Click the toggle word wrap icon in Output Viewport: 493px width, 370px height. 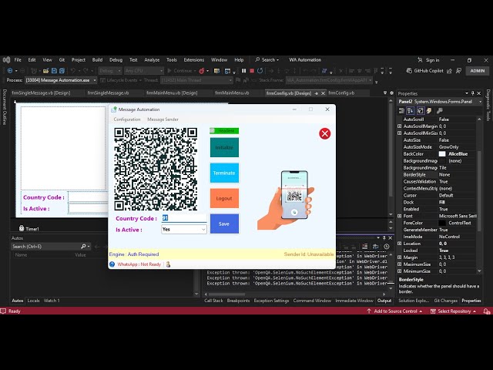(375, 247)
